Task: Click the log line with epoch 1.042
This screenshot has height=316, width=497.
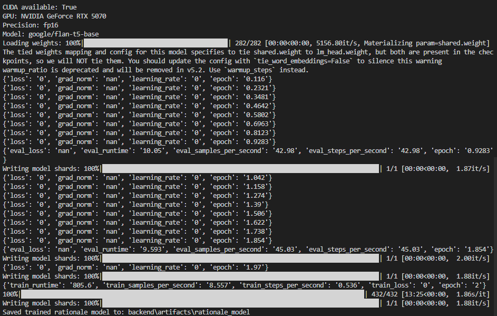Action: 137,178
